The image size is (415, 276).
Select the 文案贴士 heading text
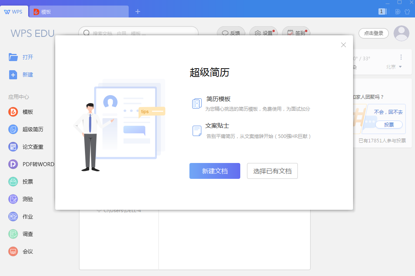[x=217, y=126]
